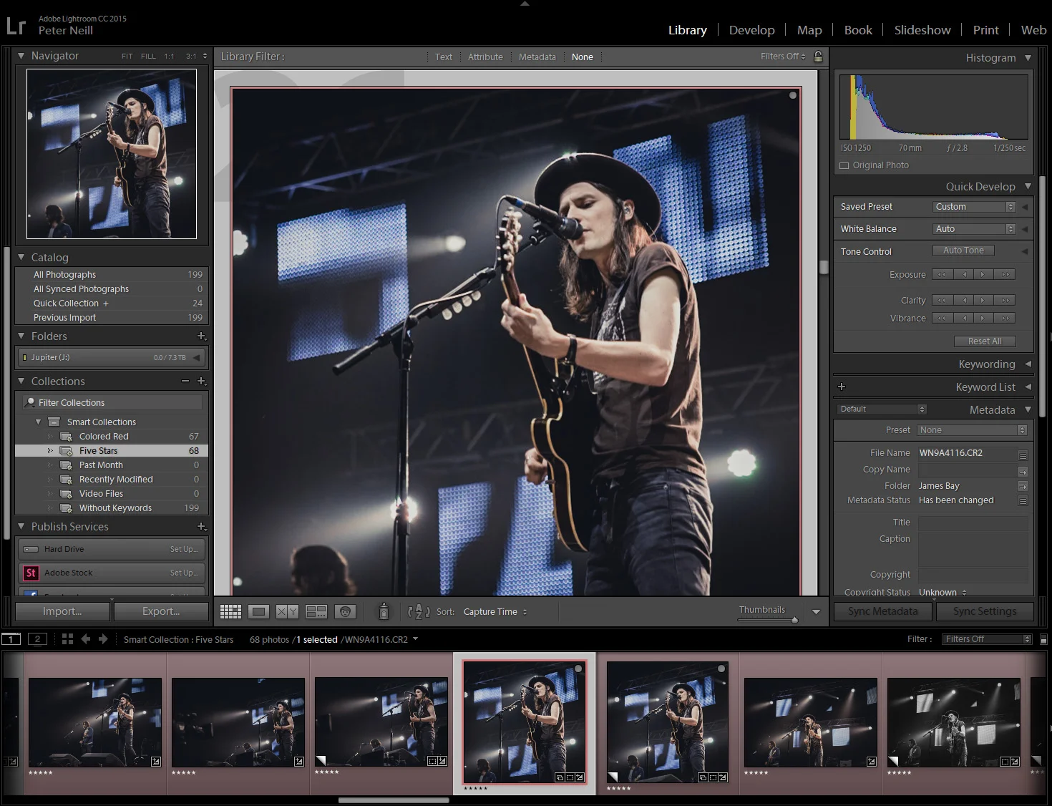Screen dimensions: 1052x806
Task: Switch to Loupe view icon
Action: coord(259,611)
